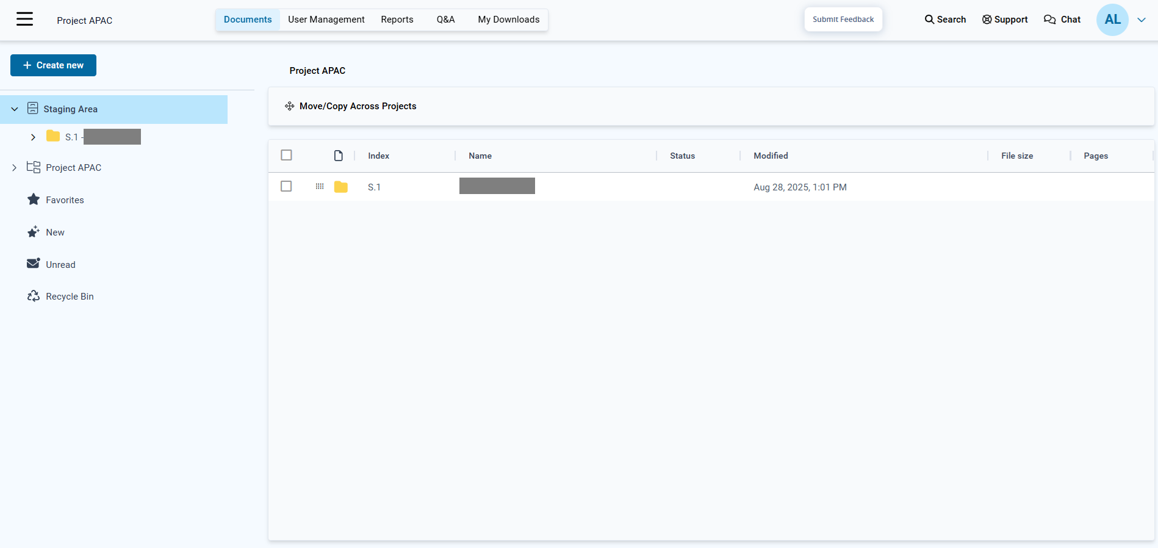Click the Submit Feedback button
Viewport: 1158px width, 548px height.
tap(843, 20)
